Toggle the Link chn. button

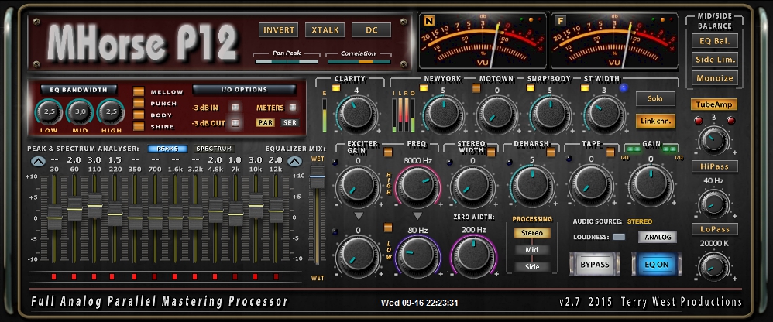click(655, 121)
